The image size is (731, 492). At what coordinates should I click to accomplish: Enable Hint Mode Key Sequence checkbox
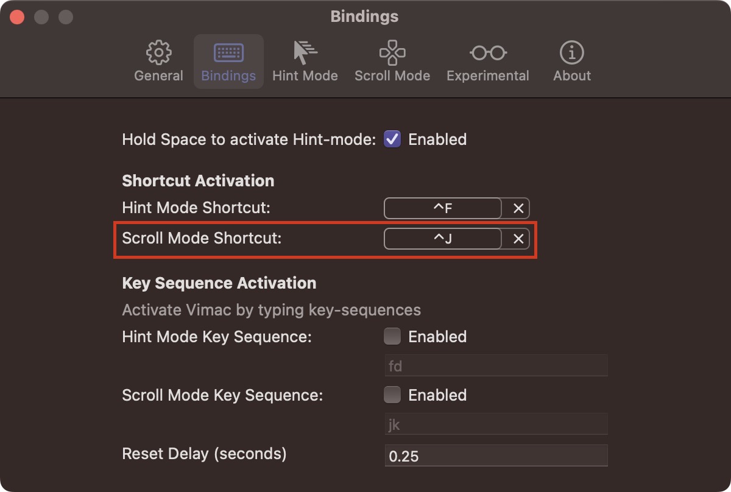pos(392,336)
